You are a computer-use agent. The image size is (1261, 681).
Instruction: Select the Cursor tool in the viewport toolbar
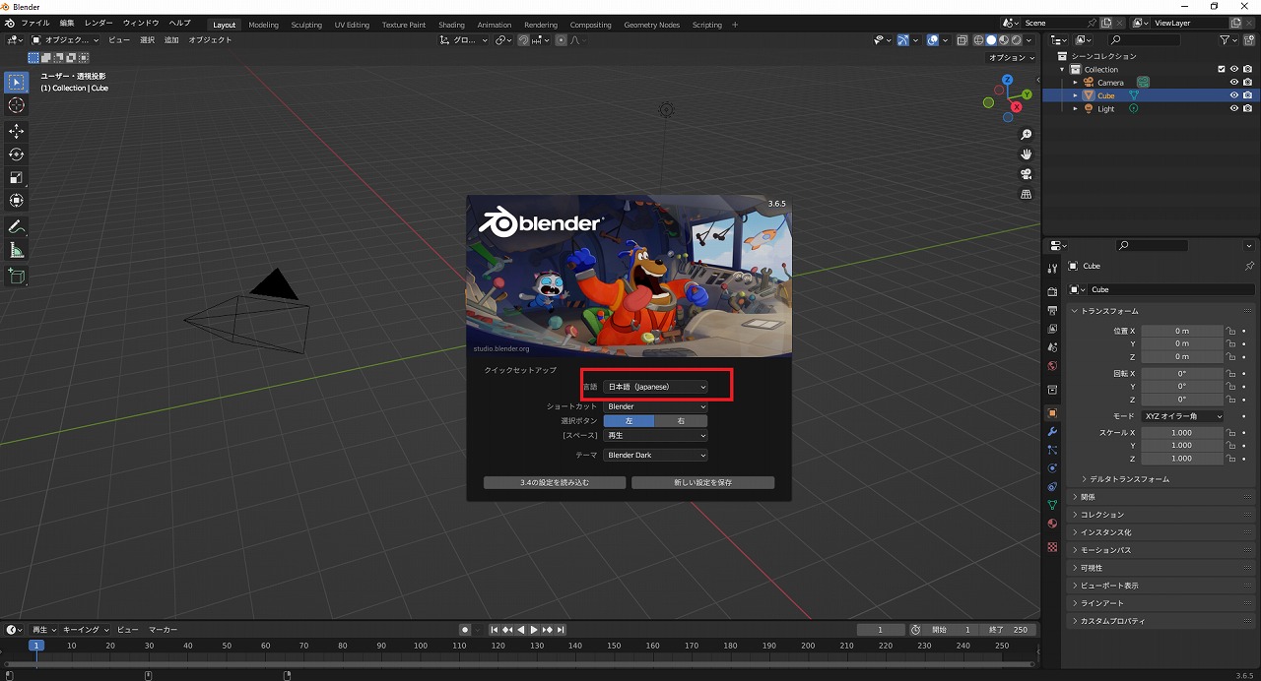(x=17, y=105)
